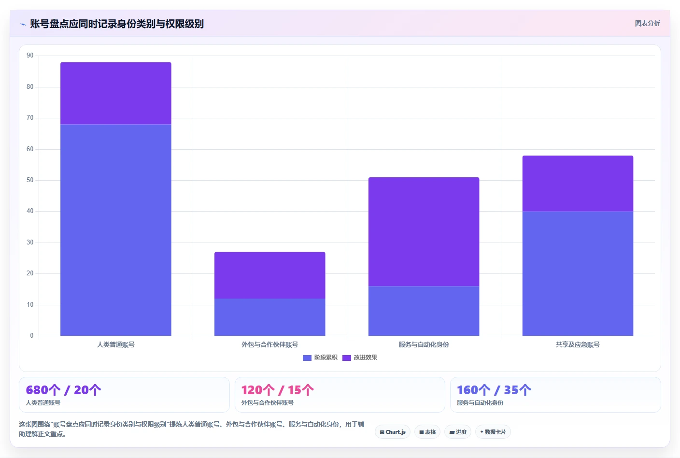Click the Chart.js tag
Image resolution: width=680 pixels, height=458 pixels.
tap(393, 432)
